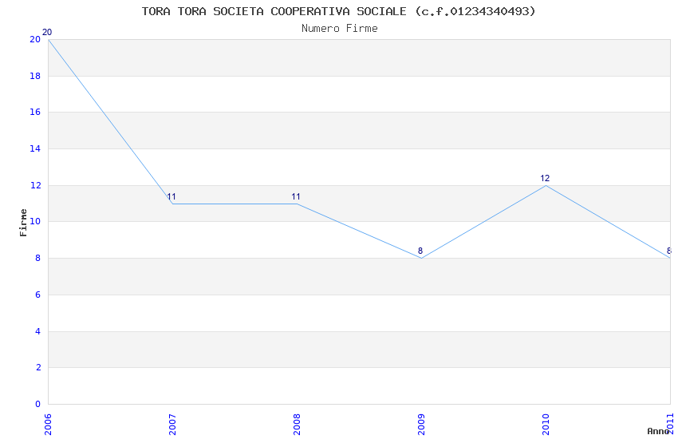
Task: Select the 2009 year label on x-axis
Action: point(421,423)
